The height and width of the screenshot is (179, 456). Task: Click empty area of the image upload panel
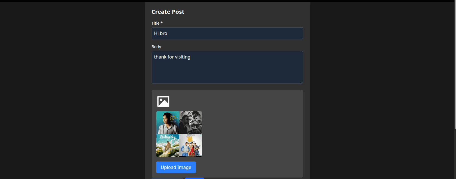[252, 132]
